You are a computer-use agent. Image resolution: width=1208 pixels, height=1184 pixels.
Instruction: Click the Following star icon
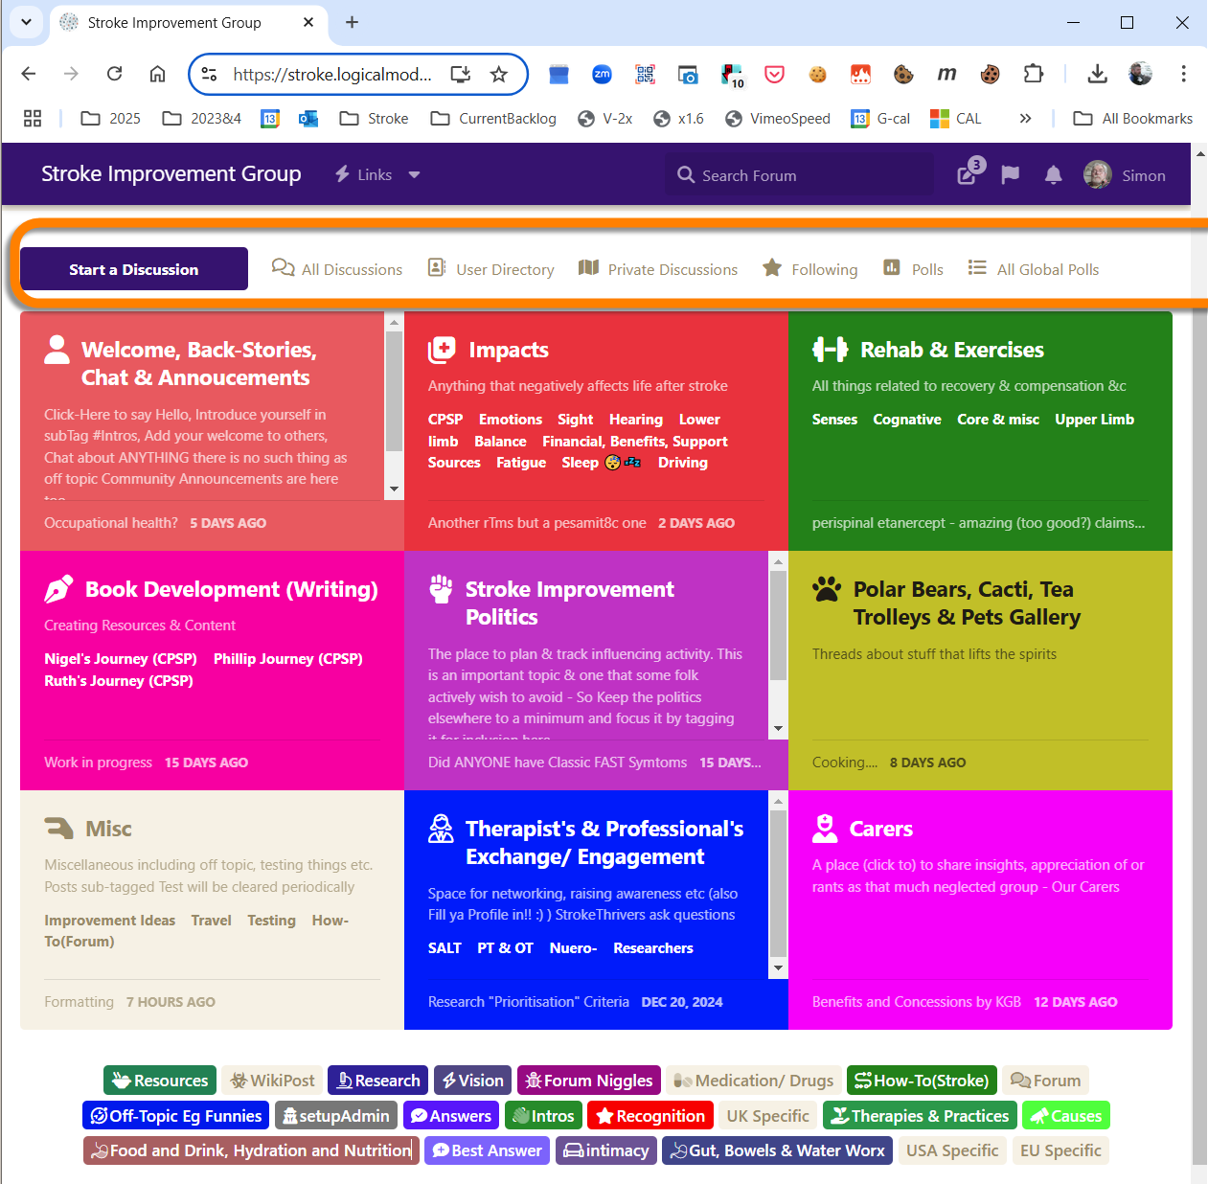(x=772, y=268)
